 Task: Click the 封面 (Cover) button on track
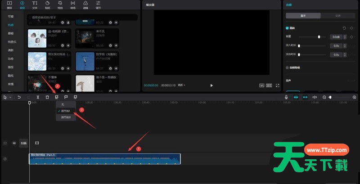pos(23,143)
